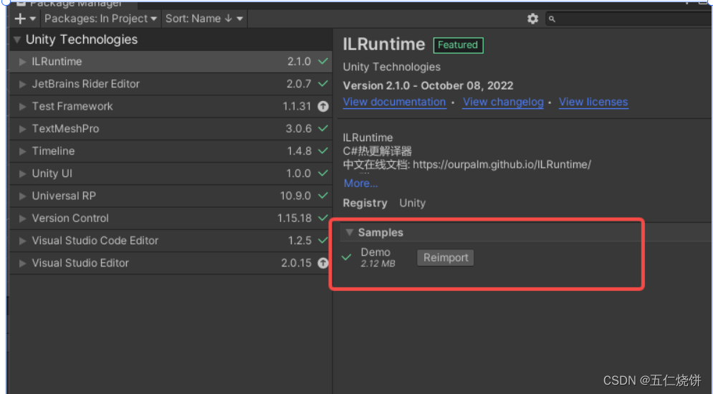Collapse the Samples section
Screen dimensions: 713x394
click(x=349, y=232)
